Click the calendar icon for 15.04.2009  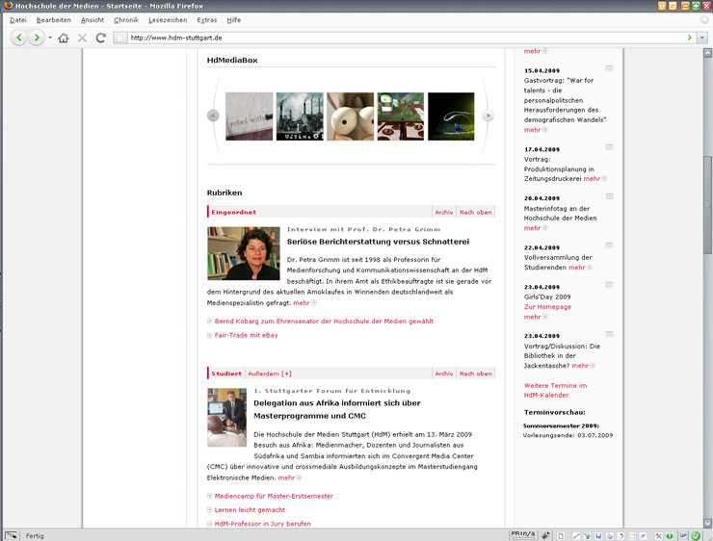tap(609, 68)
